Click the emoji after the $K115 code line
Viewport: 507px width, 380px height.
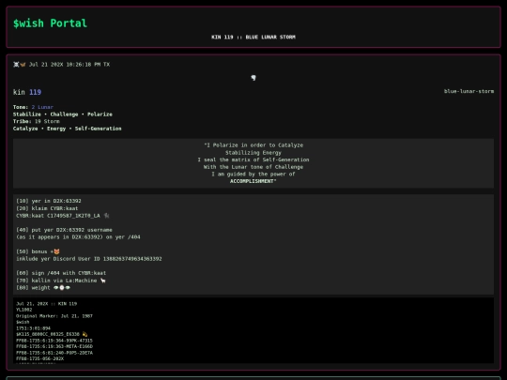(x=84, y=334)
